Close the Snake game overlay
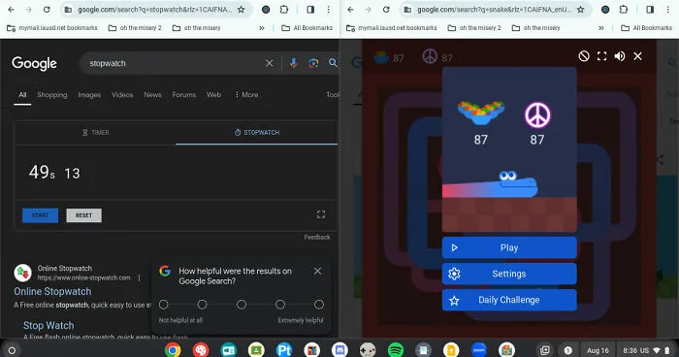The height and width of the screenshot is (357, 679). [x=637, y=56]
